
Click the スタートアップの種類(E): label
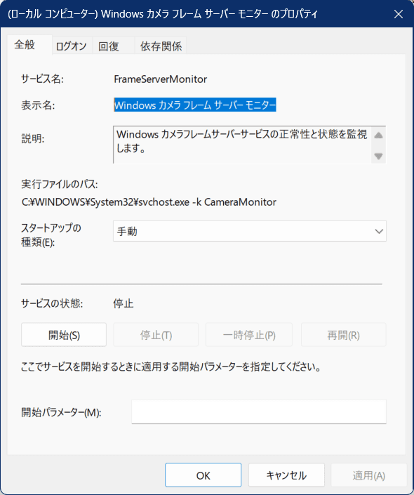[x=51, y=235]
